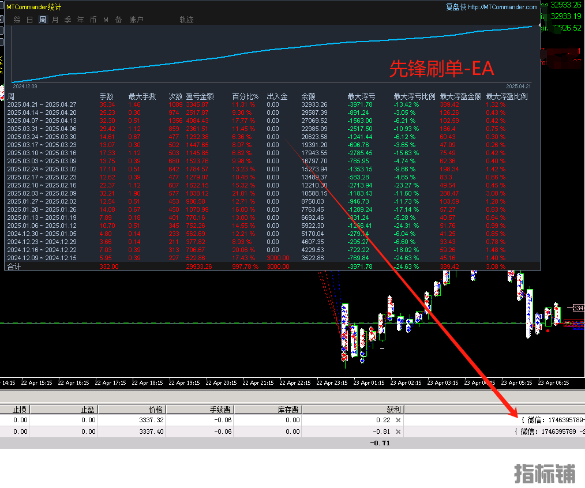585x488 pixels.
Task: Select the 2025.03.10 ~ 2025.03.16 week row
Action: (x=272, y=153)
